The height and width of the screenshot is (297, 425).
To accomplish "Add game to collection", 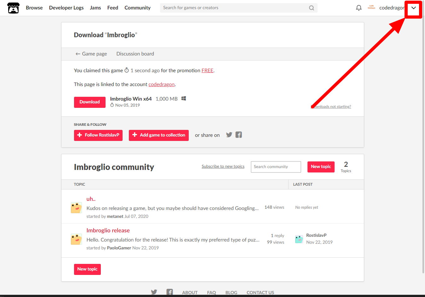I will 159,135.
